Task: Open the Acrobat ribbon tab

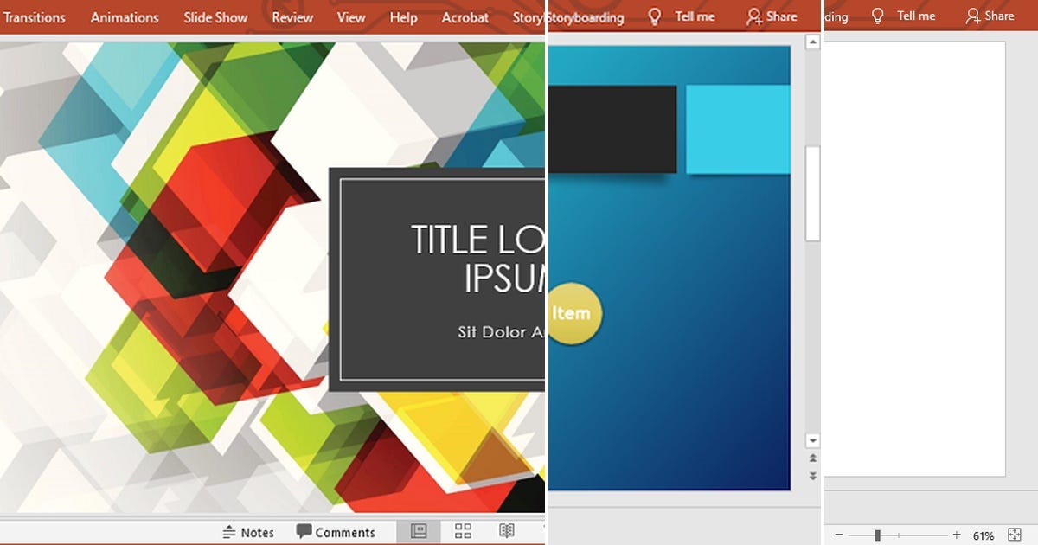Action: coord(465,16)
